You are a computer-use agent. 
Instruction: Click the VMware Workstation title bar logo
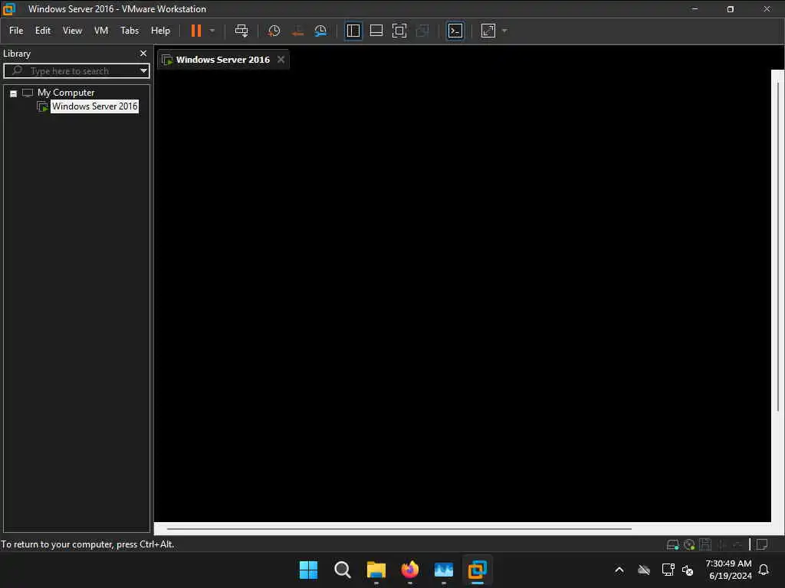tap(9, 9)
